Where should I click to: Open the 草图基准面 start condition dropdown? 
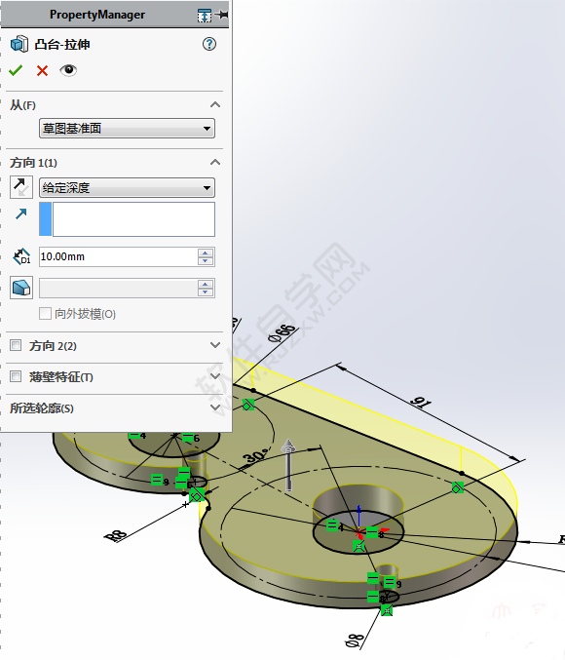tap(127, 129)
